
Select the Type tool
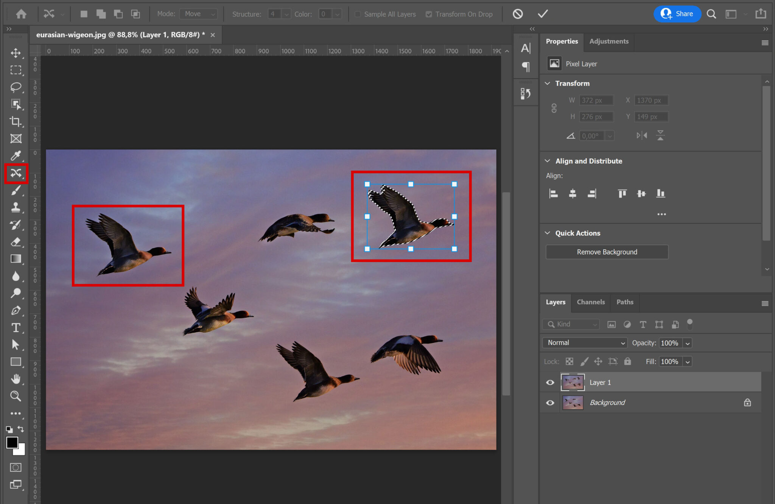coord(16,328)
